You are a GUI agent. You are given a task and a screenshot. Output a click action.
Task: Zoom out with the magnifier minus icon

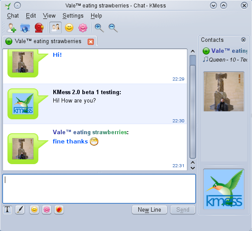tap(113, 28)
